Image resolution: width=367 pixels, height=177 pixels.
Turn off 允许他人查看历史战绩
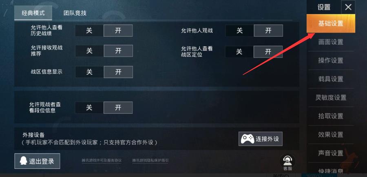pos(89,31)
